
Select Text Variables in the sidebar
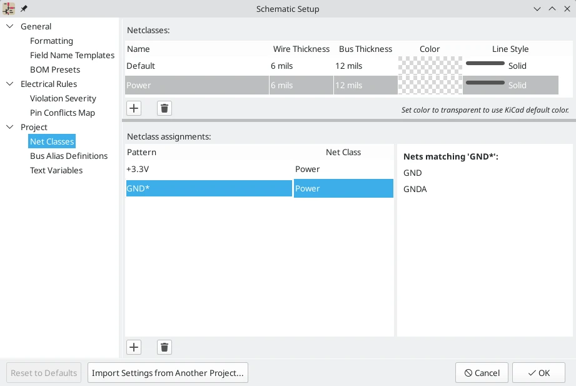[x=56, y=170]
